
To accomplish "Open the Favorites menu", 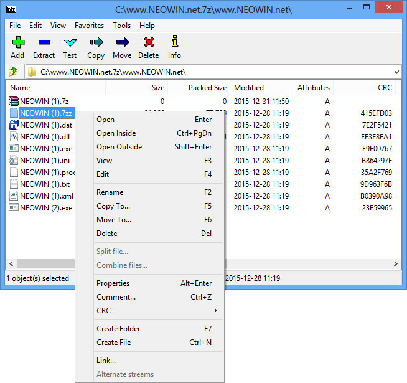I will pyautogui.click(x=89, y=26).
